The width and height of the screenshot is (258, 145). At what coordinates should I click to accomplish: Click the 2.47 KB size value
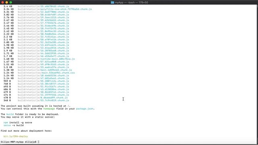point(8,23)
